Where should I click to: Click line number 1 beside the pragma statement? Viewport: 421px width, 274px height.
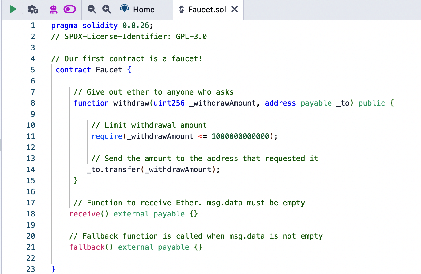33,25
